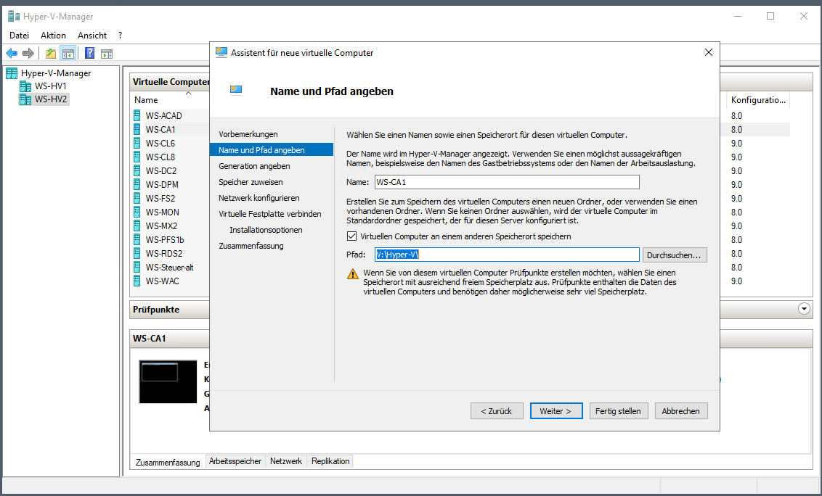This screenshot has width=822, height=496.
Task: Open the Ansicht menu
Action: pos(92,35)
